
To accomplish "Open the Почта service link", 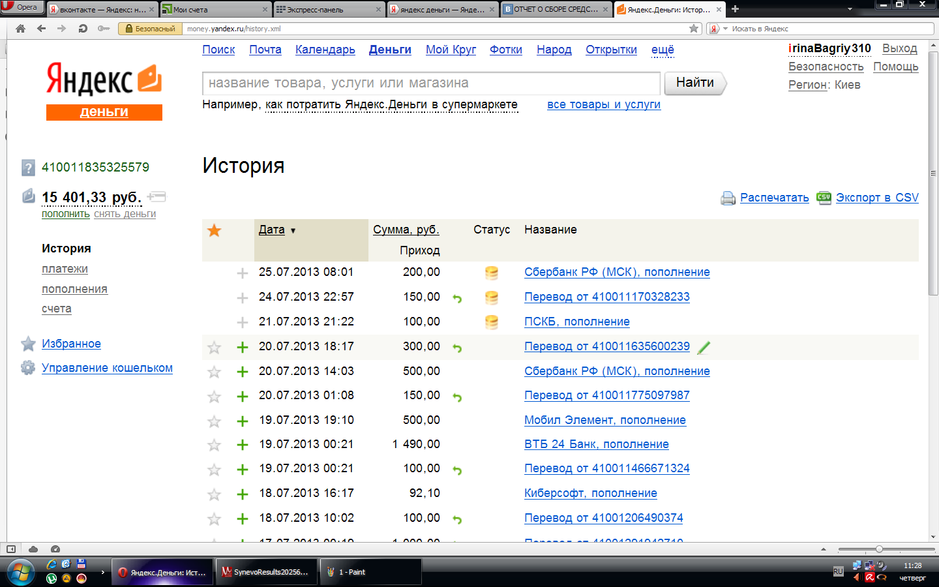I will coord(265,50).
